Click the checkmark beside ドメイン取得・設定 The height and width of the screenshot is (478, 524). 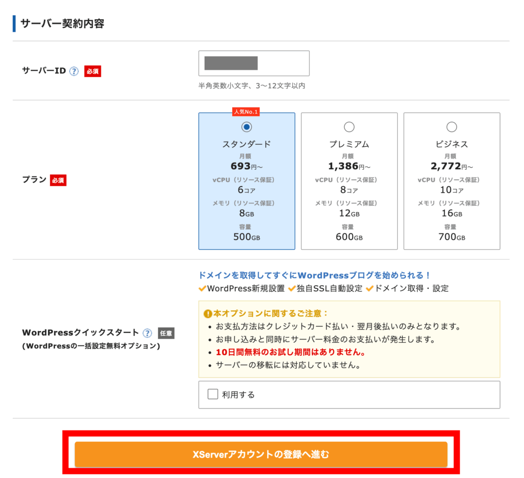tap(370, 288)
